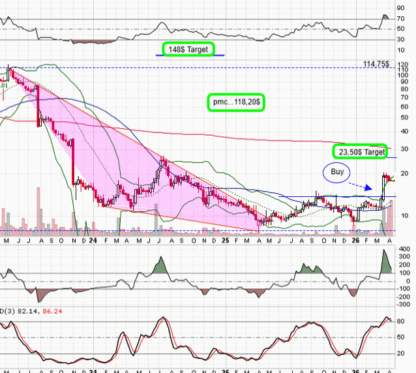Click the 80 level on stochastic scale
The width and height of the screenshot is (416, 373).
(x=404, y=321)
